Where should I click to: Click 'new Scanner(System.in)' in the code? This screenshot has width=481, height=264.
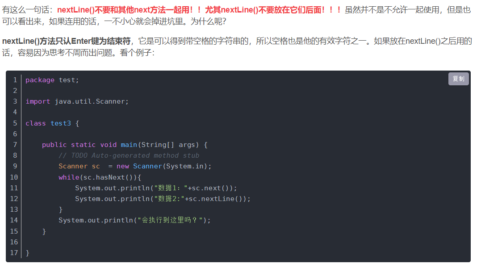pyautogui.click(x=163, y=166)
